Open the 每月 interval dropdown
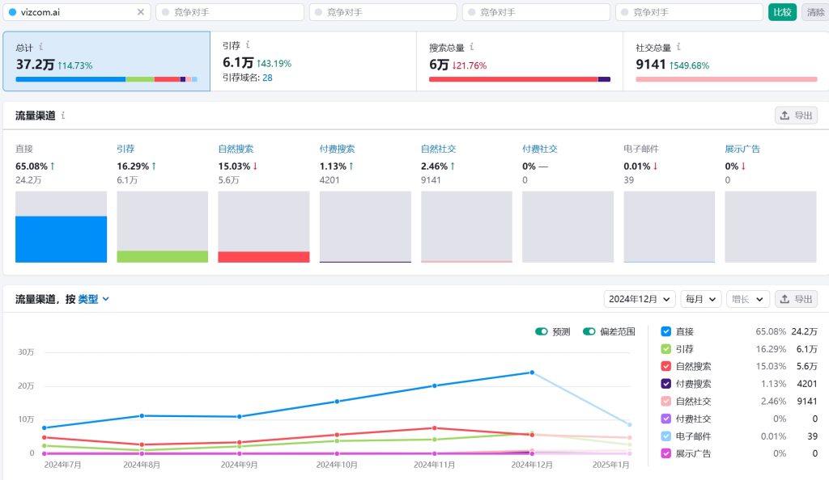829x480 pixels. (x=700, y=299)
